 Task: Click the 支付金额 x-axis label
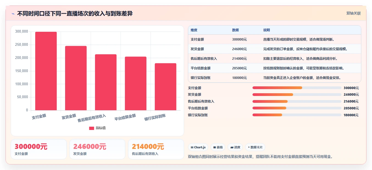click(x=39, y=117)
